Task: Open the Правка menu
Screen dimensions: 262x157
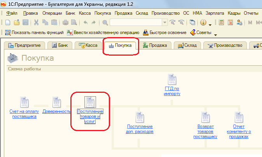Action: (31, 13)
